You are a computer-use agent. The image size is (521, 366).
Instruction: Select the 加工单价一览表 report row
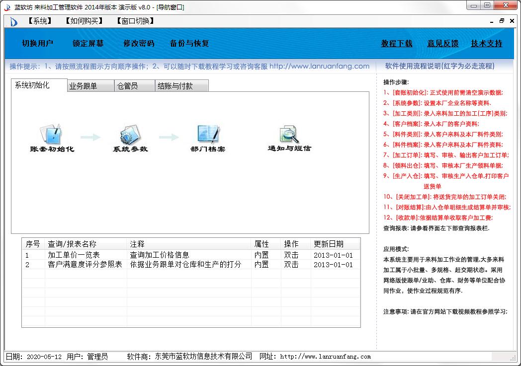coord(191,255)
